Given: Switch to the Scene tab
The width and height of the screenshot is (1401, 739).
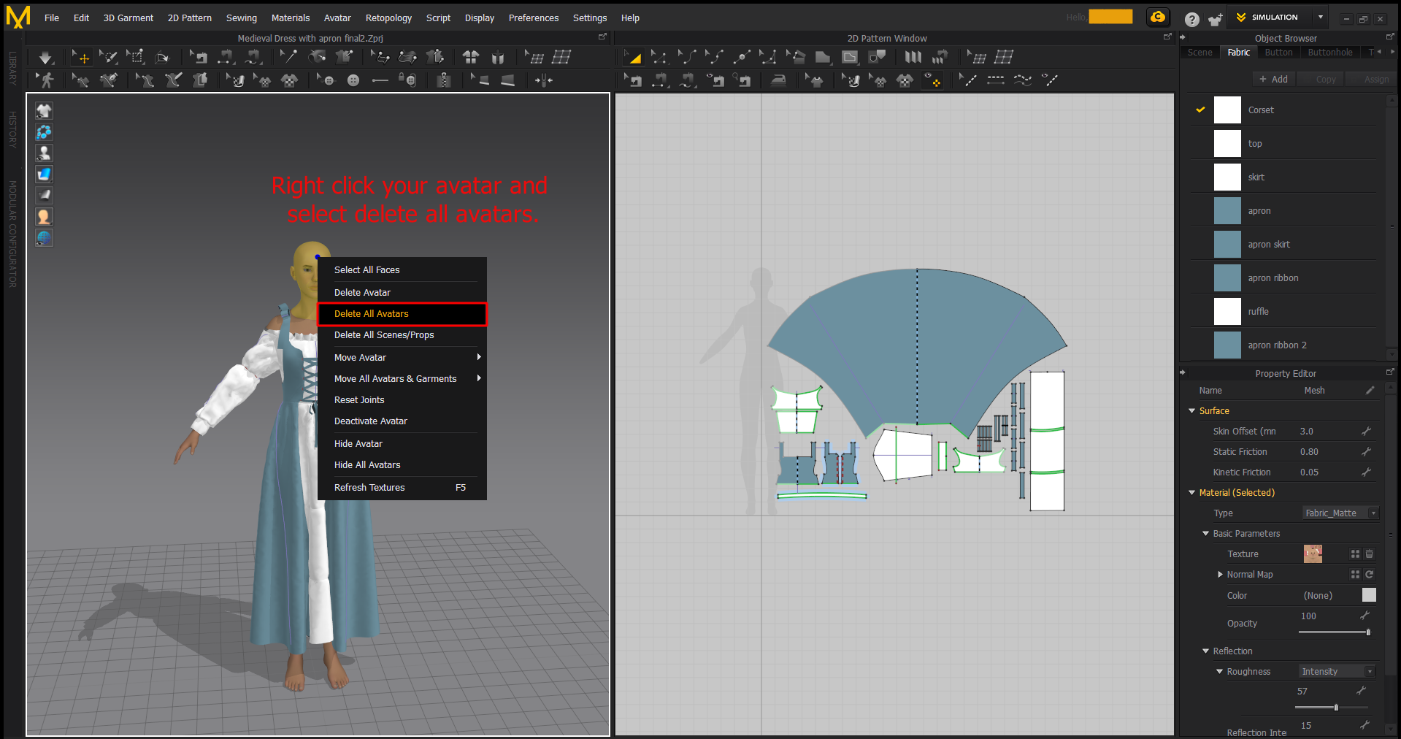Looking at the screenshot, I should [1200, 53].
